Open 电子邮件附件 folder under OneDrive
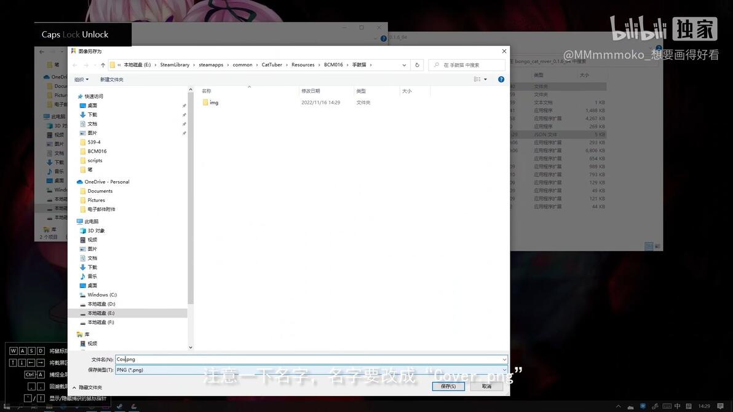The height and width of the screenshot is (412, 733). tap(101, 209)
